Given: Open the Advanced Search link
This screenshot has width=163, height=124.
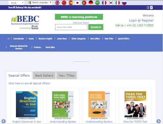Looking at the screenshot, I should [81, 23].
